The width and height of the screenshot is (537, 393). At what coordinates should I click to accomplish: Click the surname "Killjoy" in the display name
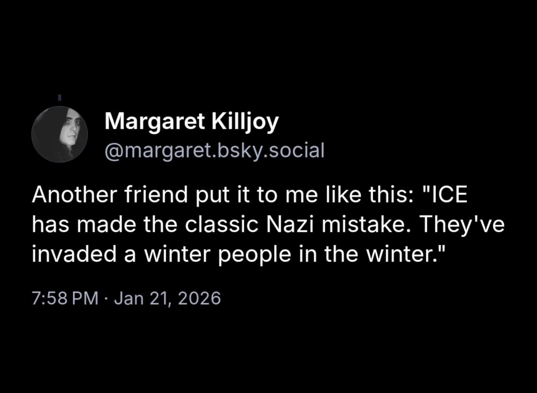(x=245, y=121)
